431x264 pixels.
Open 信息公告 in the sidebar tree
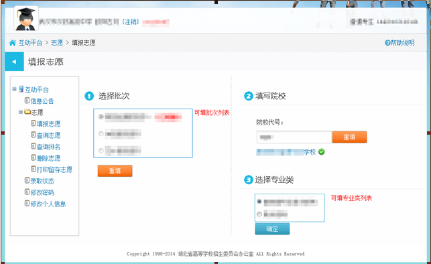pyautogui.click(x=42, y=101)
